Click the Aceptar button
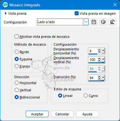The height and width of the screenshot is (121, 120). pos(37,114)
